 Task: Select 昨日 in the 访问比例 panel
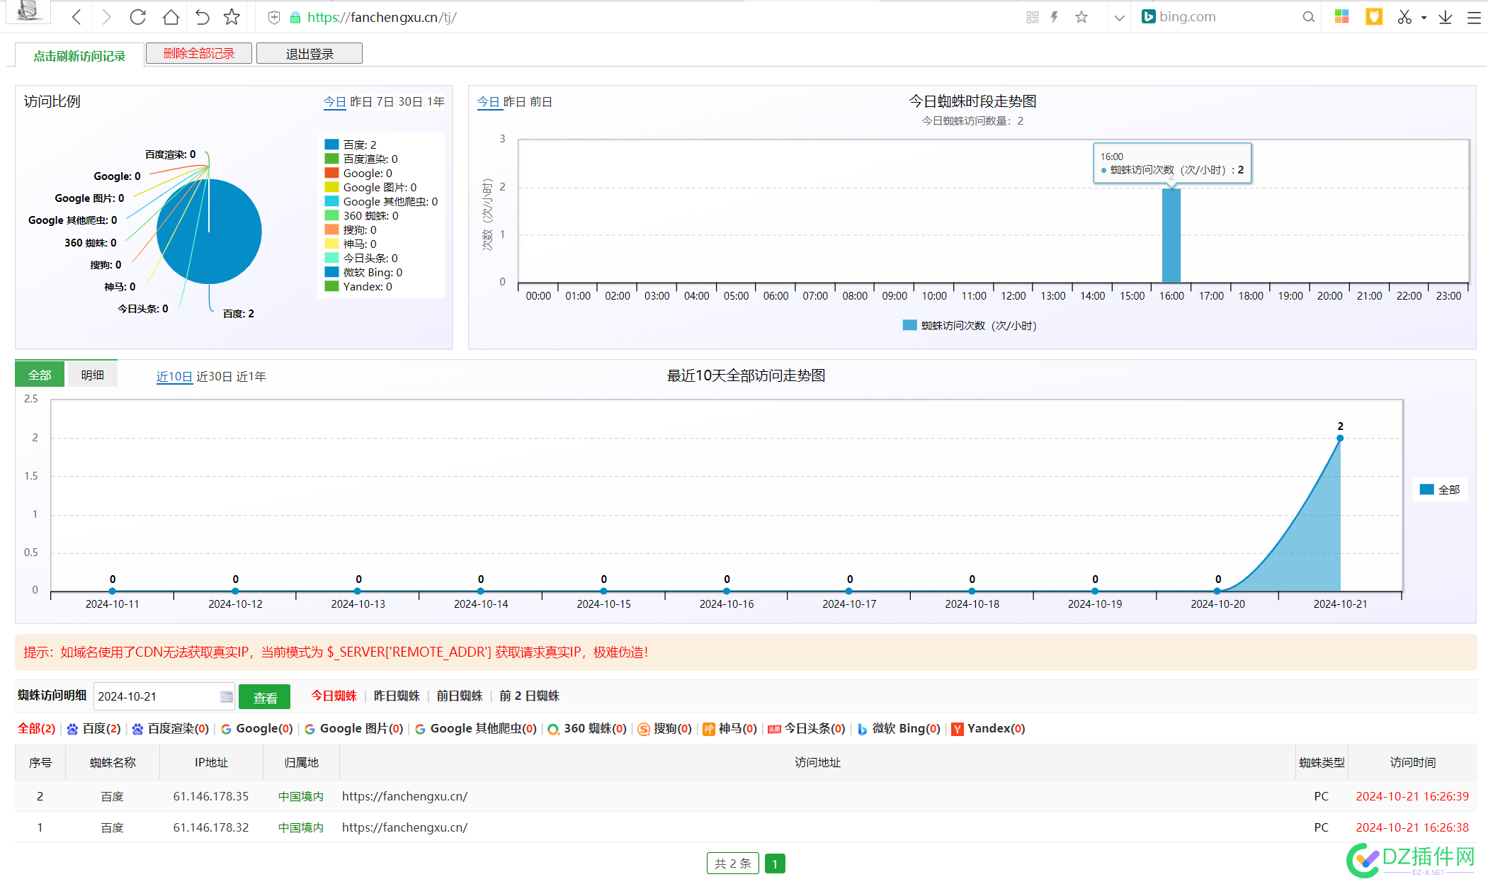click(361, 102)
